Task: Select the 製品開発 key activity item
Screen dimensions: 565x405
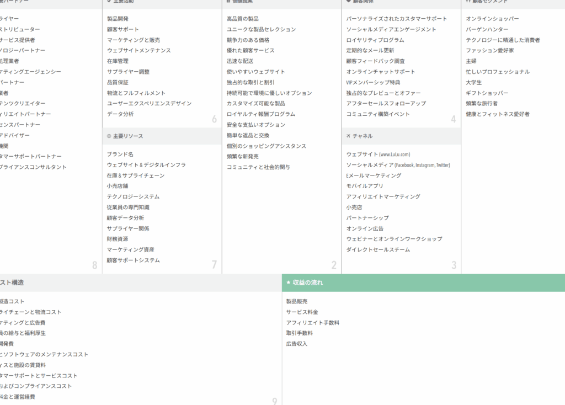Action: [x=118, y=19]
